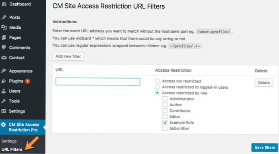Click the Delete column header
This screenshot has width=279, height=154.
pyautogui.click(x=261, y=71)
